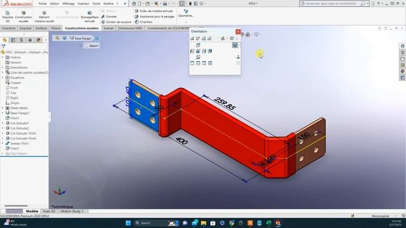
Task: Open the Outils menu
Action: tap(96, 4)
